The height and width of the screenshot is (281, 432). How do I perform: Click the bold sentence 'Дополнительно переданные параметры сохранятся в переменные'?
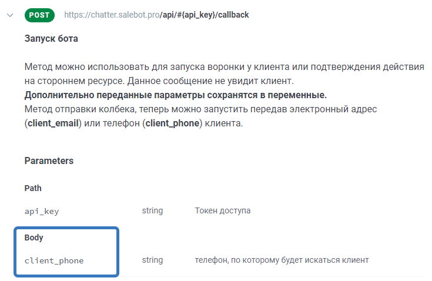click(176, 95)
